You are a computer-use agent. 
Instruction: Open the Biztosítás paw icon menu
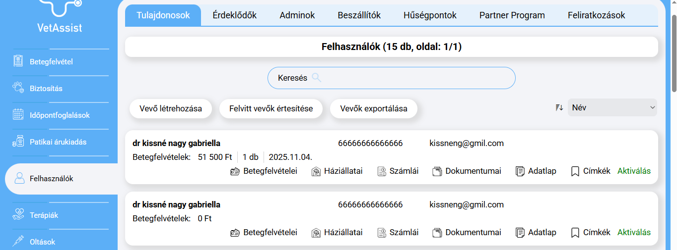tap(46, 89)
